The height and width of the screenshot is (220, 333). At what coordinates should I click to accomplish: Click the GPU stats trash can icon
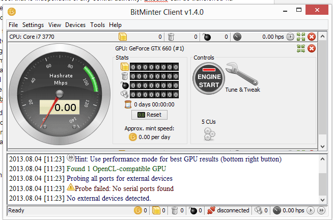click(125, 76)
